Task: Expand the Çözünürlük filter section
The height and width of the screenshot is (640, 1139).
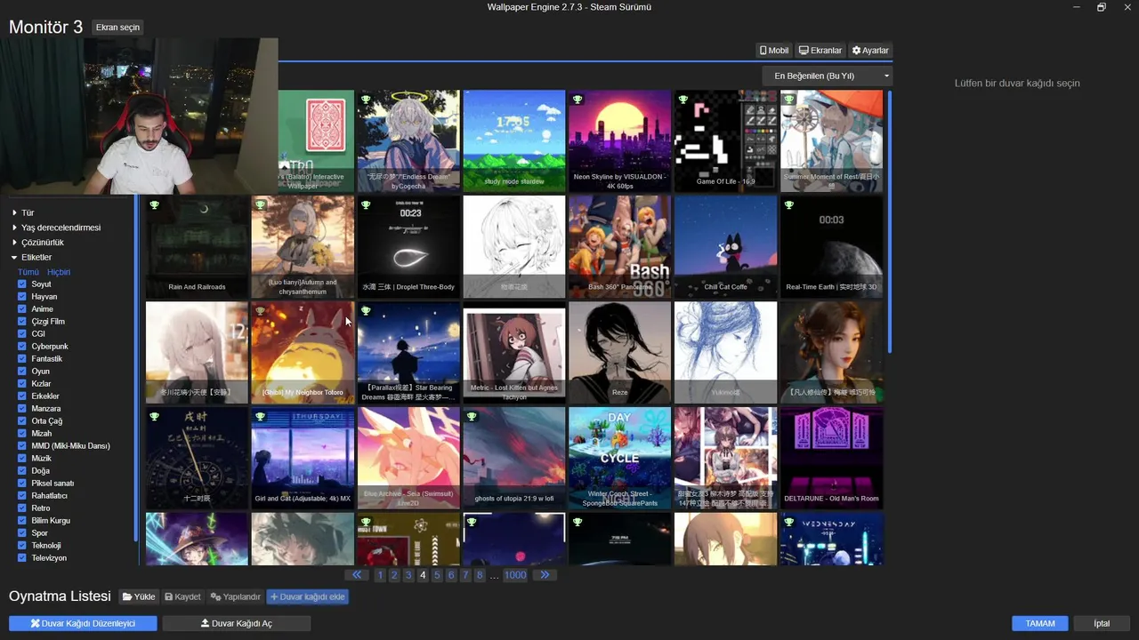Action: coord(37,243)
